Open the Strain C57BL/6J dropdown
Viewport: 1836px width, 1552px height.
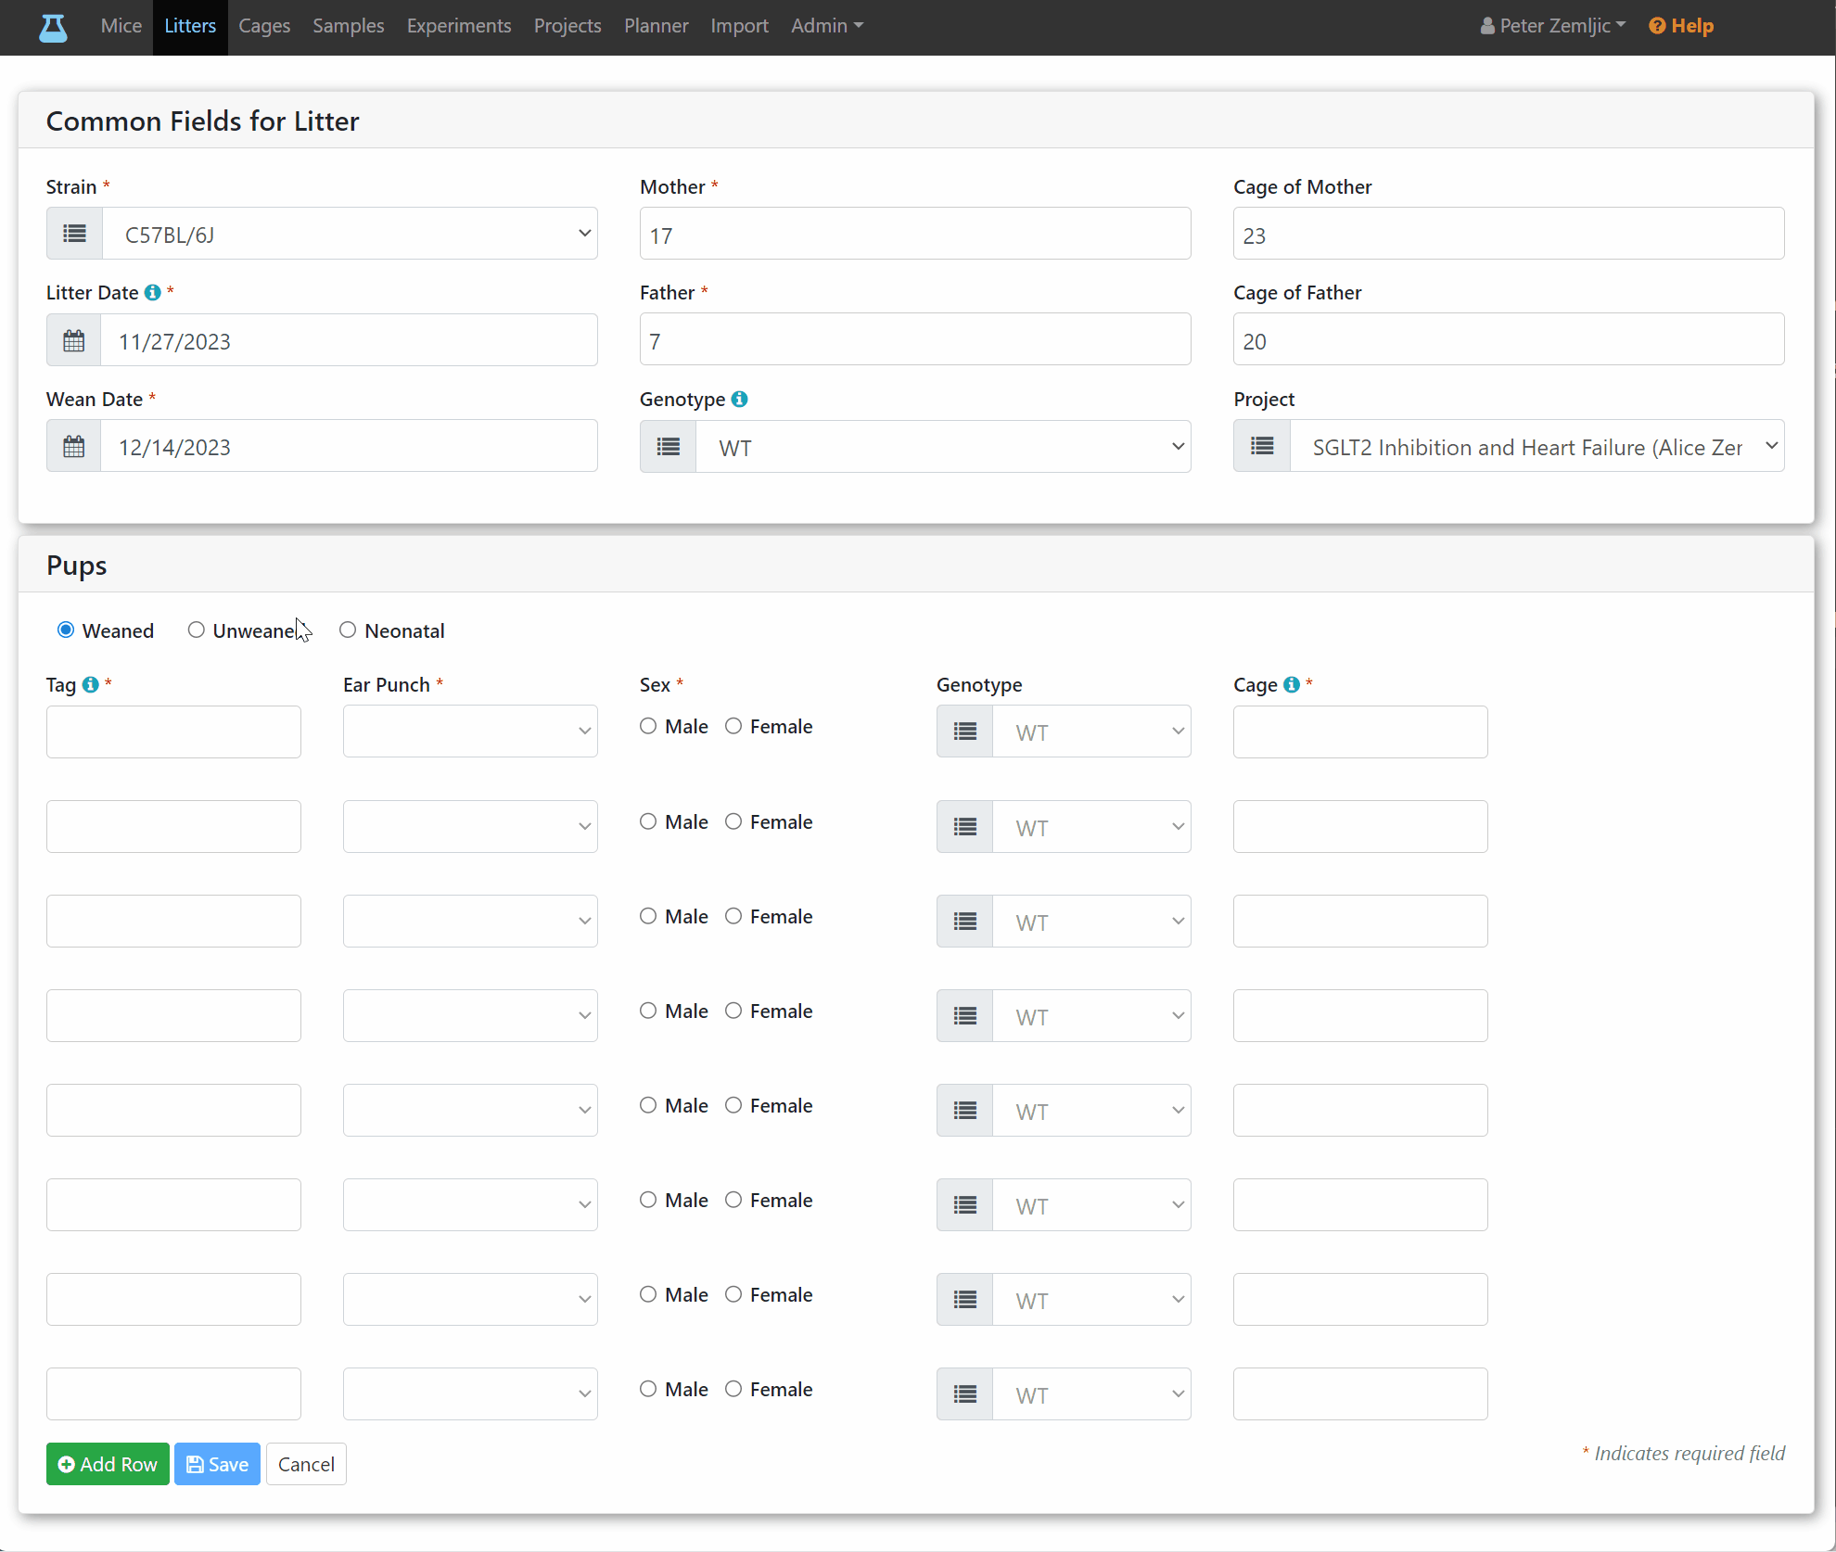click(x=350, y=234)
